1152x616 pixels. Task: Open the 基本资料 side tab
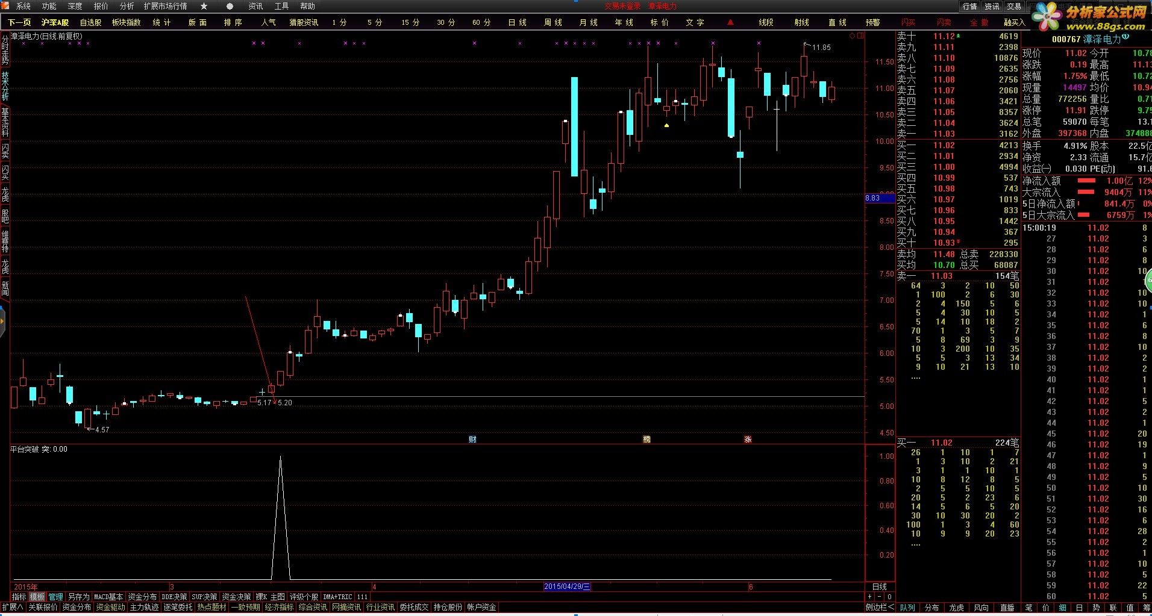pos(5,122)
